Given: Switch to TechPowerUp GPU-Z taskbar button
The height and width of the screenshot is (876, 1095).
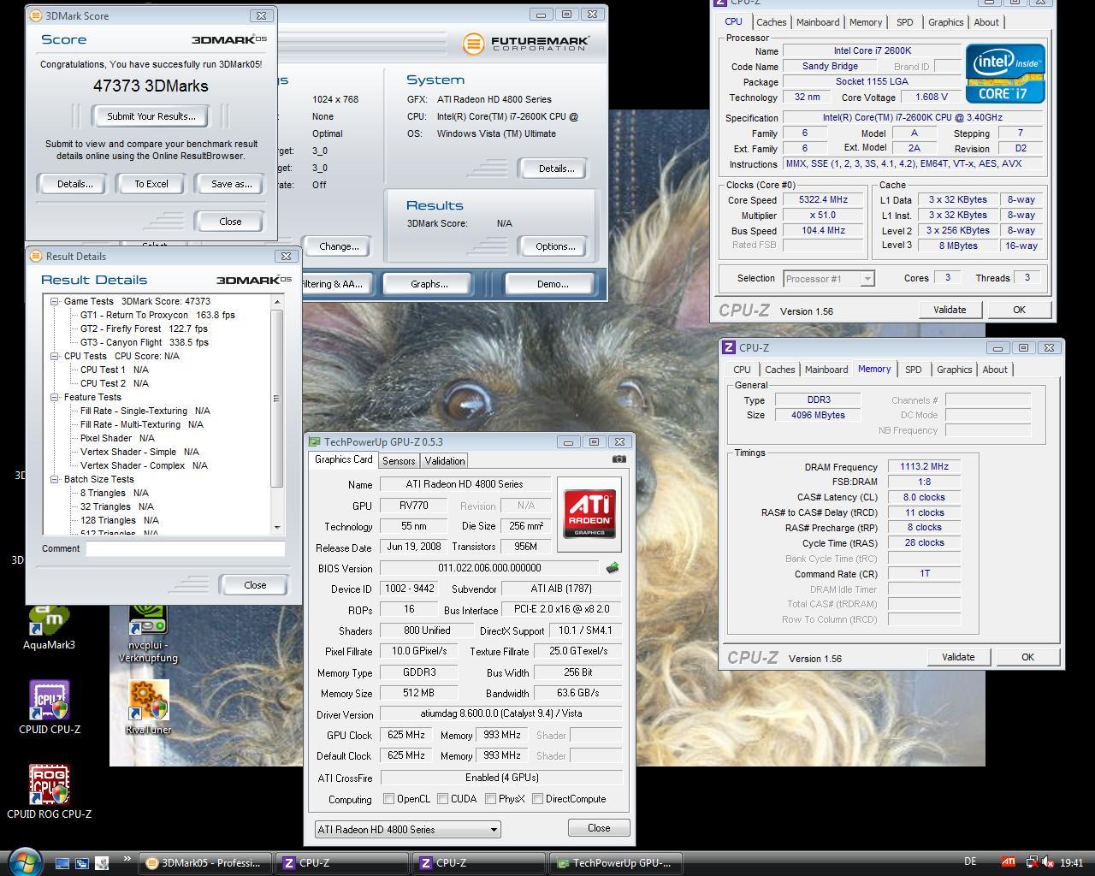Looking at the screenshot, I should (x=616, y=862).
